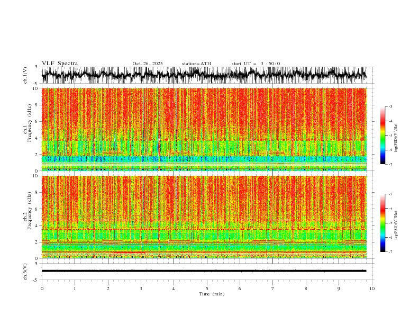Click the 'ch.1 Frequency (kHz)' axis label
Image resolution: width=419 pixels, height=324 pixels.
coord(28,123)
